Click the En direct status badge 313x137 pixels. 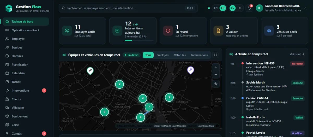tap(131, 55)
